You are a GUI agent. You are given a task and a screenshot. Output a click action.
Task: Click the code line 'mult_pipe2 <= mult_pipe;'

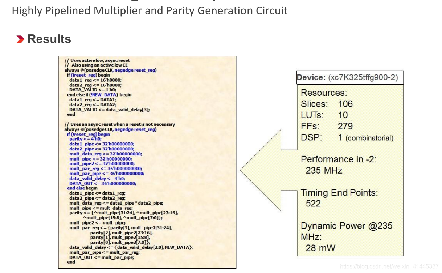click(x=98, y=223)
